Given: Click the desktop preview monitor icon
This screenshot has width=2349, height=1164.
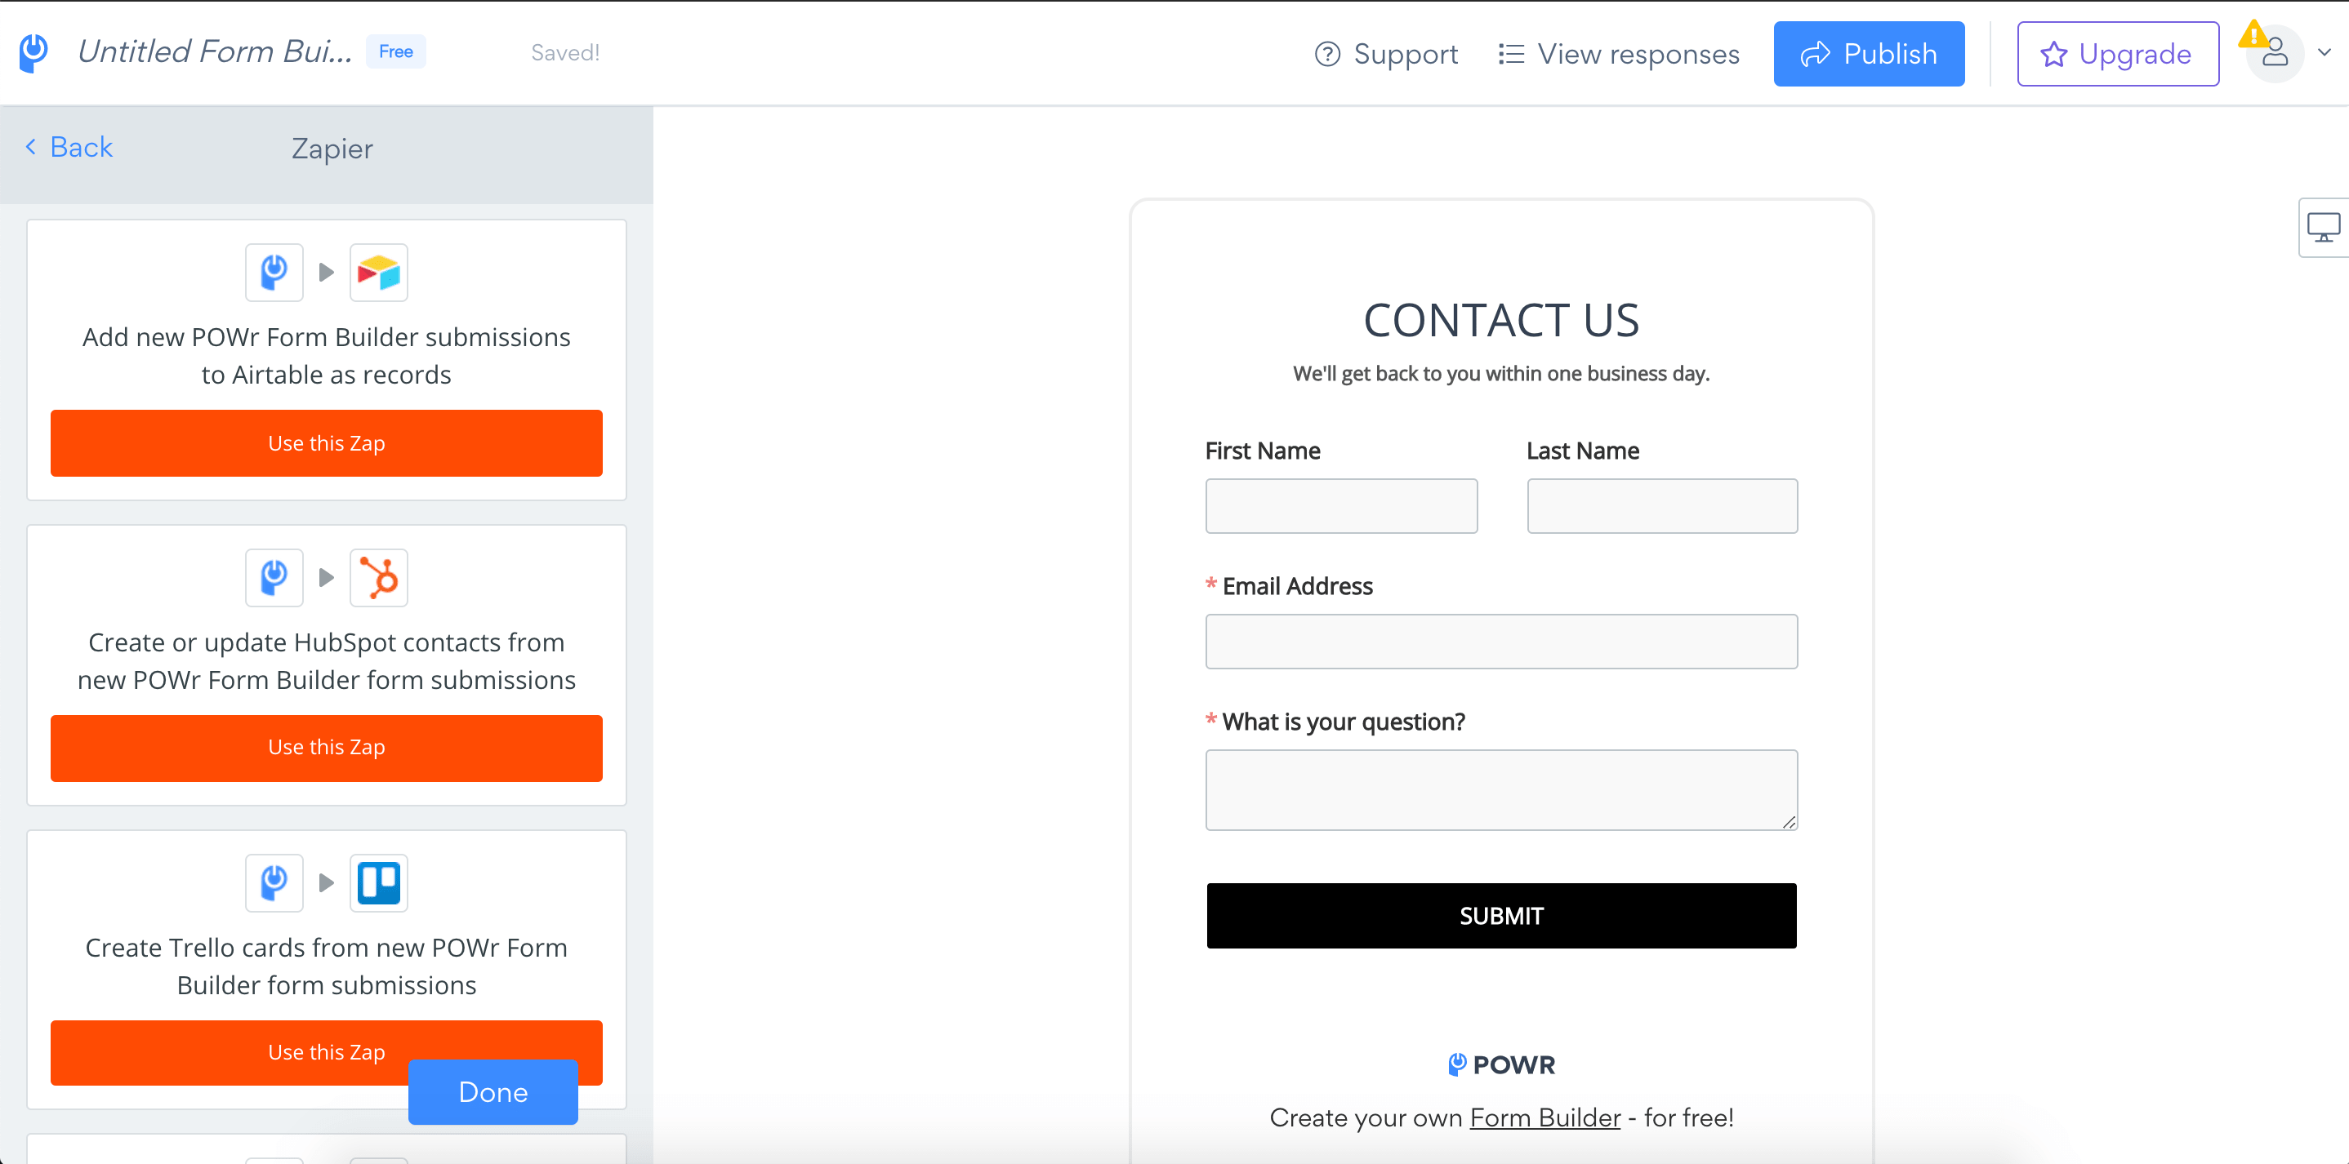Looking at the screenshot, I should [2323, 228].
